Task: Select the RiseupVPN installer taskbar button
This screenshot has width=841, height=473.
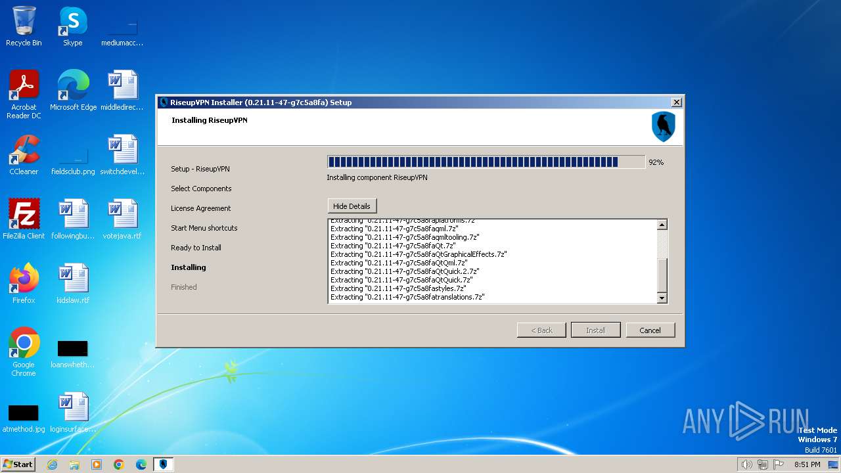Action: 164,464
